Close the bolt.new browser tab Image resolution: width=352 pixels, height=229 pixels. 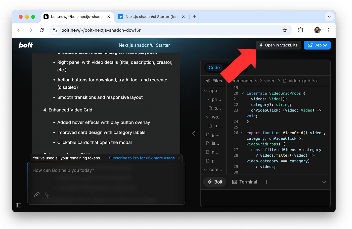click(109, 17)
